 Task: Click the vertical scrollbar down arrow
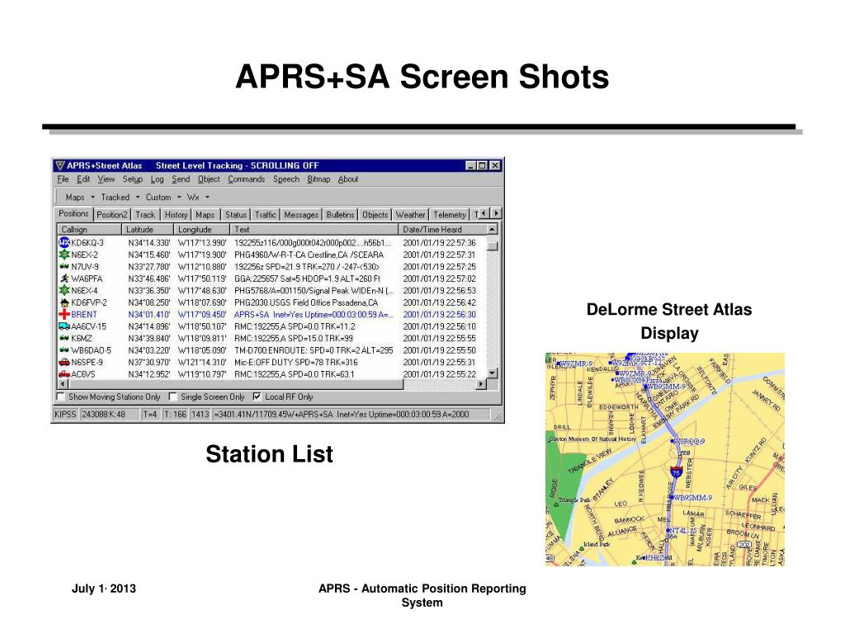tap(492, 373)
